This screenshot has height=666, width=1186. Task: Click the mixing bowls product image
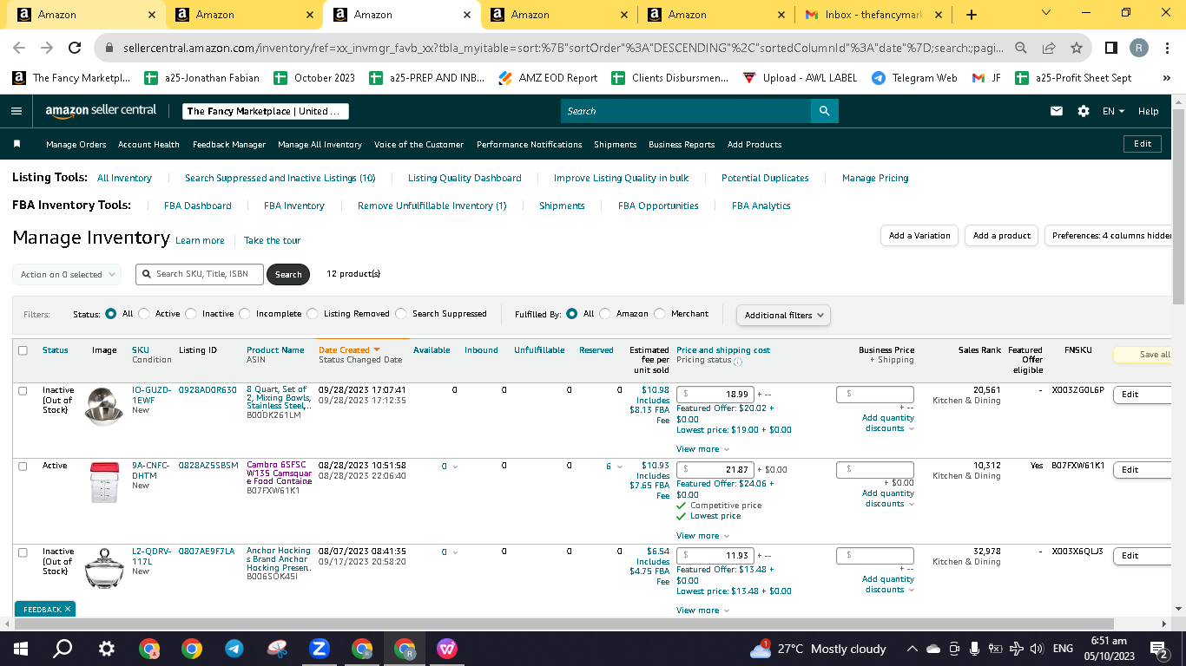pos(104,405)
